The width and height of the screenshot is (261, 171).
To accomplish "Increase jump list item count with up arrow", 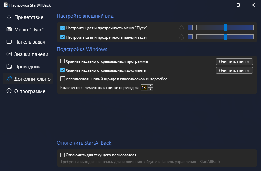I will 150,86.
